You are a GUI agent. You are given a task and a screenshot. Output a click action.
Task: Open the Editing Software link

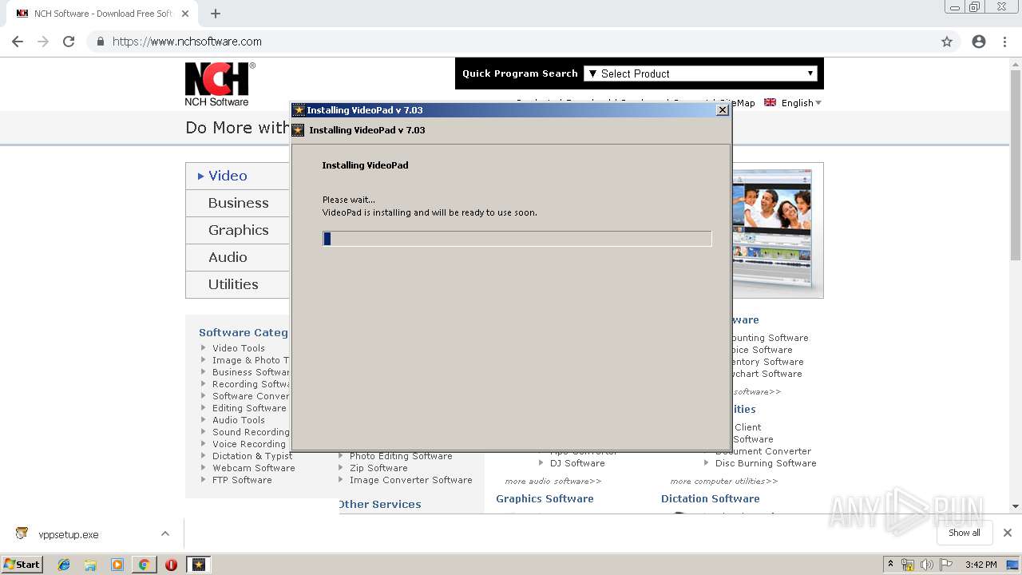(x=249, y=408)
